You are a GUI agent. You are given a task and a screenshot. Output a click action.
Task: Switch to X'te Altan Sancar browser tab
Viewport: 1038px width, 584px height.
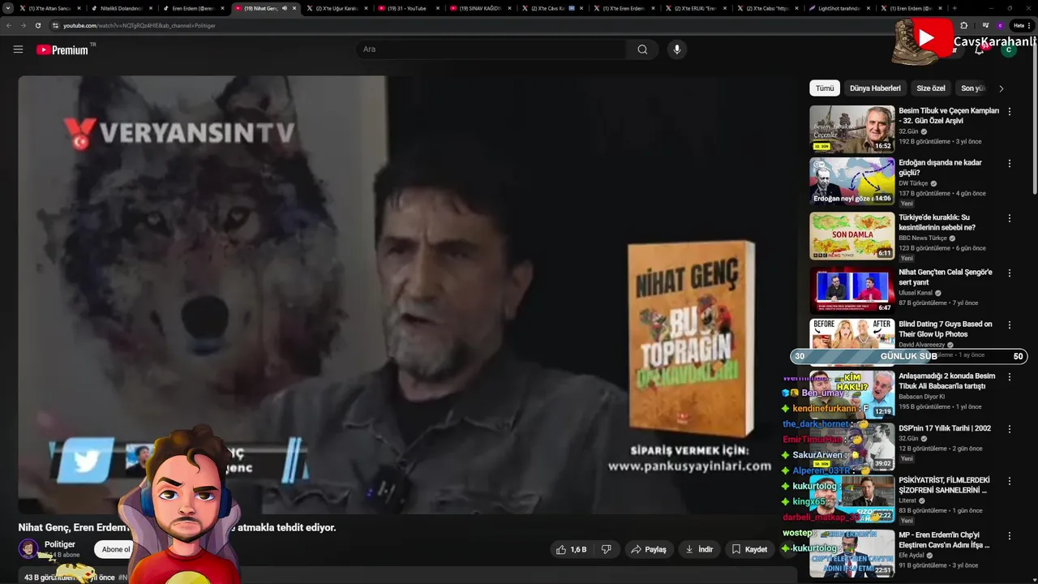pyautogui.click(x=49, y=8)
